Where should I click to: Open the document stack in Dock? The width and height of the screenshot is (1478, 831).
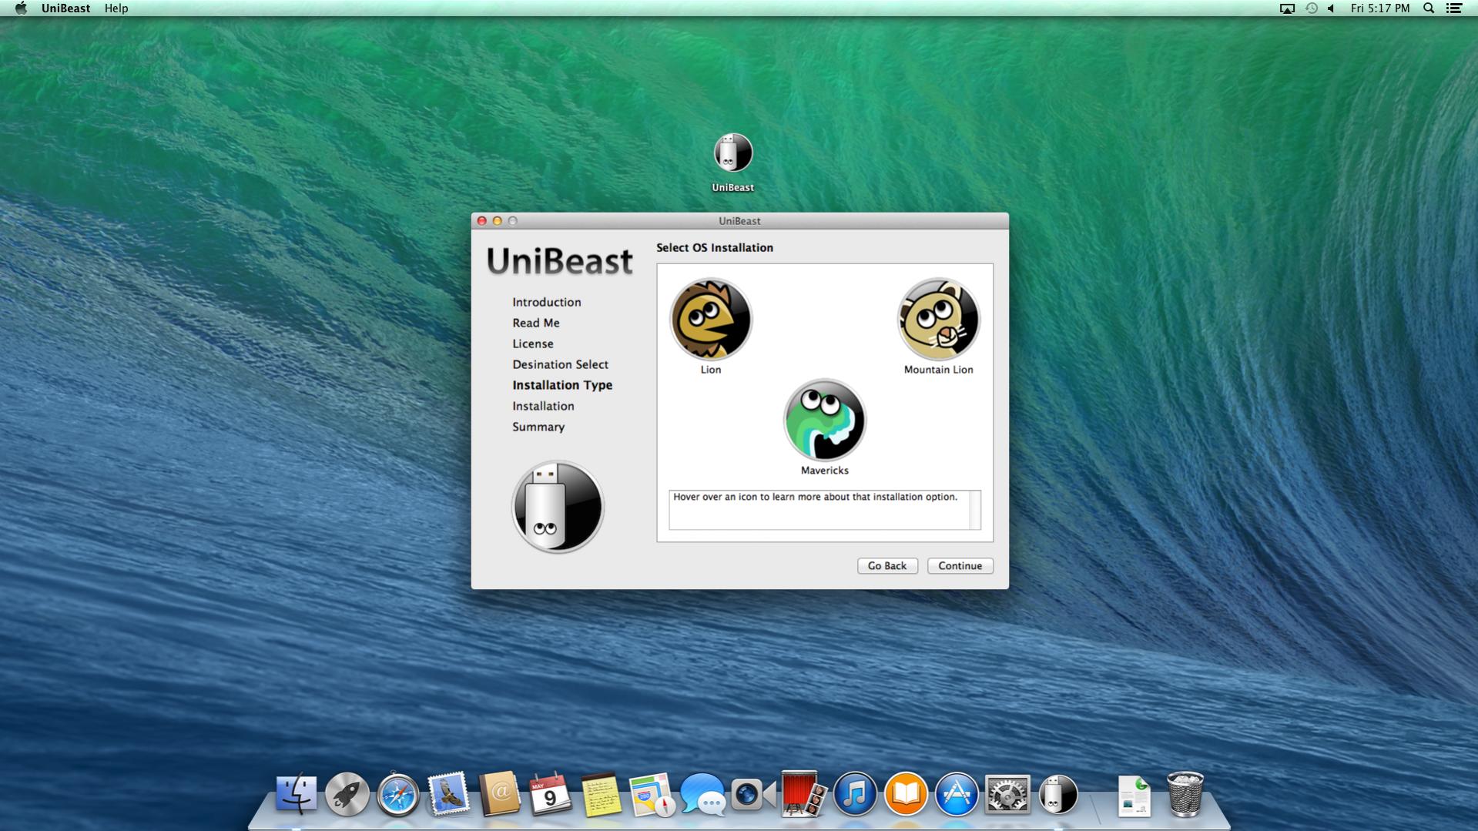1134,796
